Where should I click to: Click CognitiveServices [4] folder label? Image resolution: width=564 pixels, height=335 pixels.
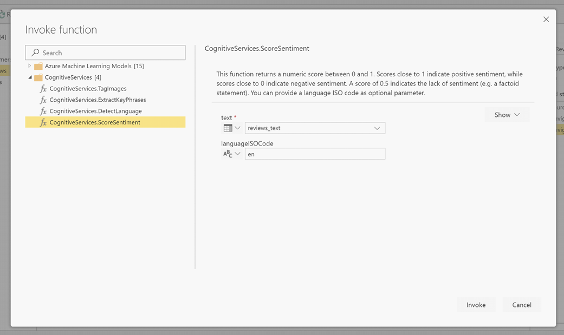pyautogui.click(x=73, y=77)
